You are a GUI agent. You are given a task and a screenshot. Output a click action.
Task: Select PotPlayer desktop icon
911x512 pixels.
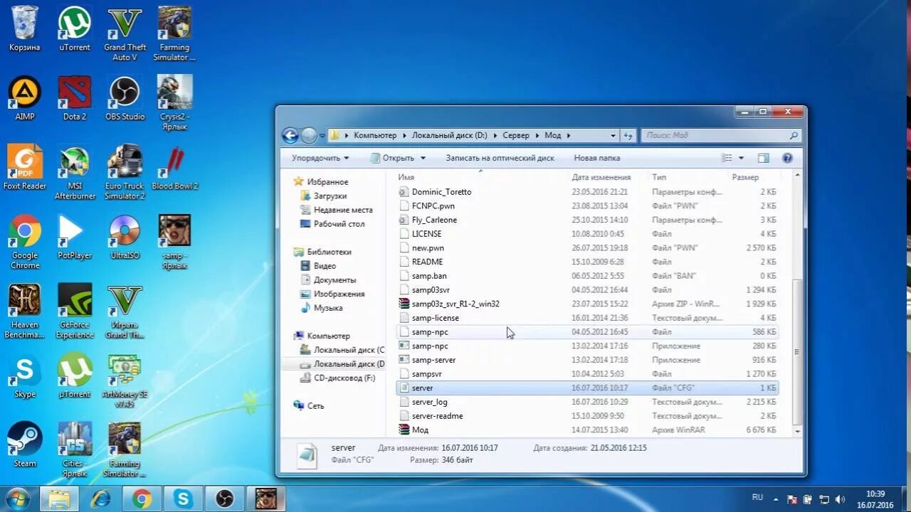pyautogui.click(x=75, y=238)
